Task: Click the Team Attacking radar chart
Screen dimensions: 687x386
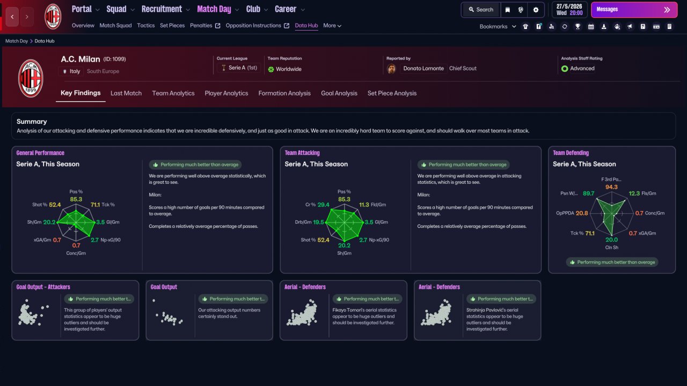Action: pyautogui.click(x=343, y=221)
